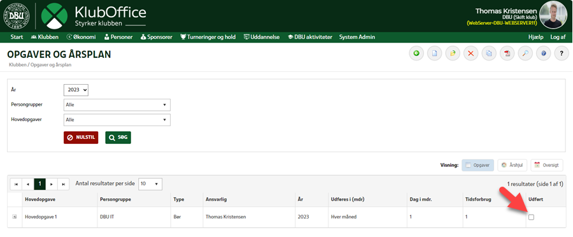Screen dimensions: 573x237
Task: Open Uddannelse menu
Action: coord(262,37)
